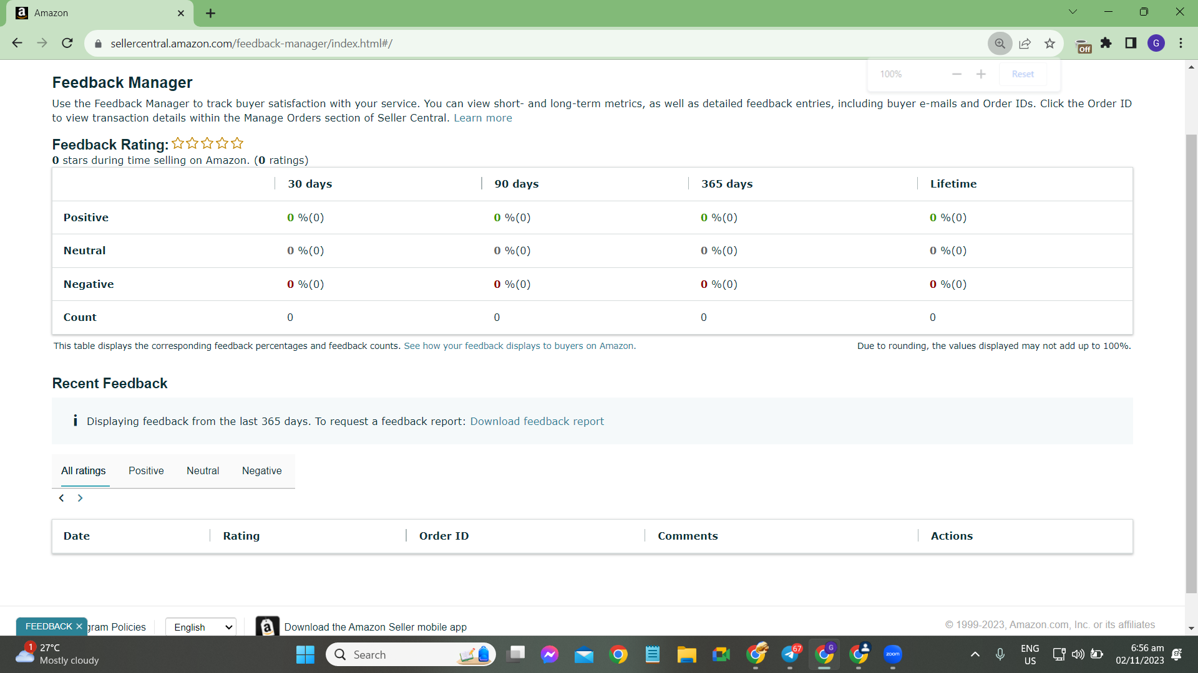
Task: Open Telegram with the 67 badge
Action: (x=791, y=654)
